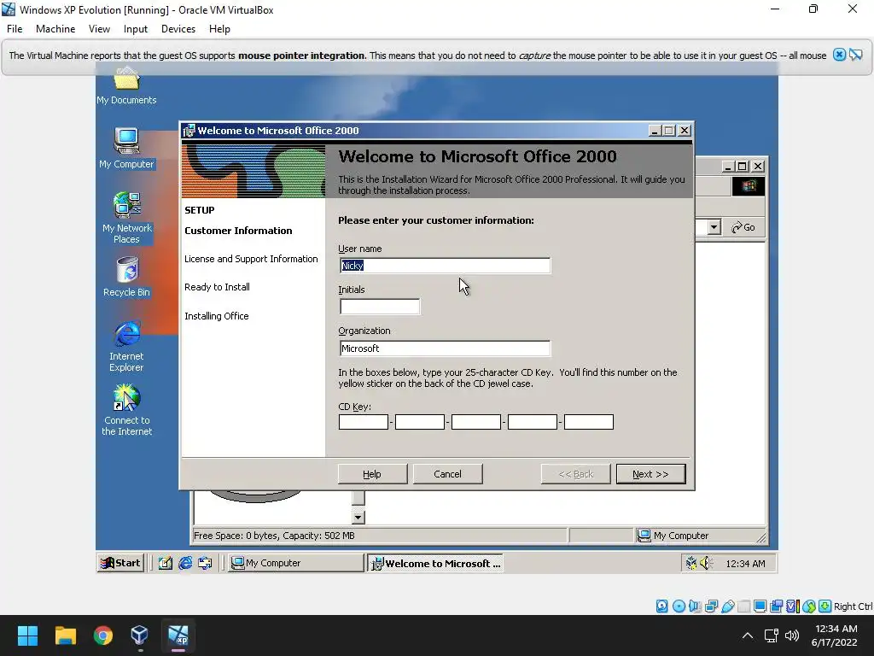Show hidden icons in host system tray
The image size is (874, 656).
(748, 635)
